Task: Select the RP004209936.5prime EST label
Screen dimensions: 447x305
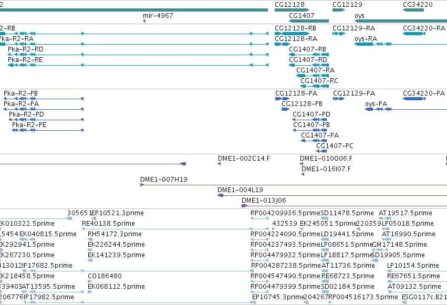Action: tap(285, 213)
